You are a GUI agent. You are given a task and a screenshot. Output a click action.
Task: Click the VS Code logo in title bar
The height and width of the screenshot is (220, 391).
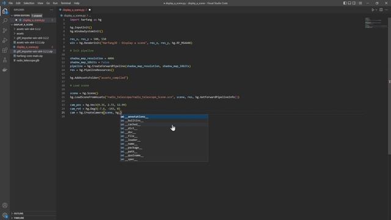click(4, 3)
